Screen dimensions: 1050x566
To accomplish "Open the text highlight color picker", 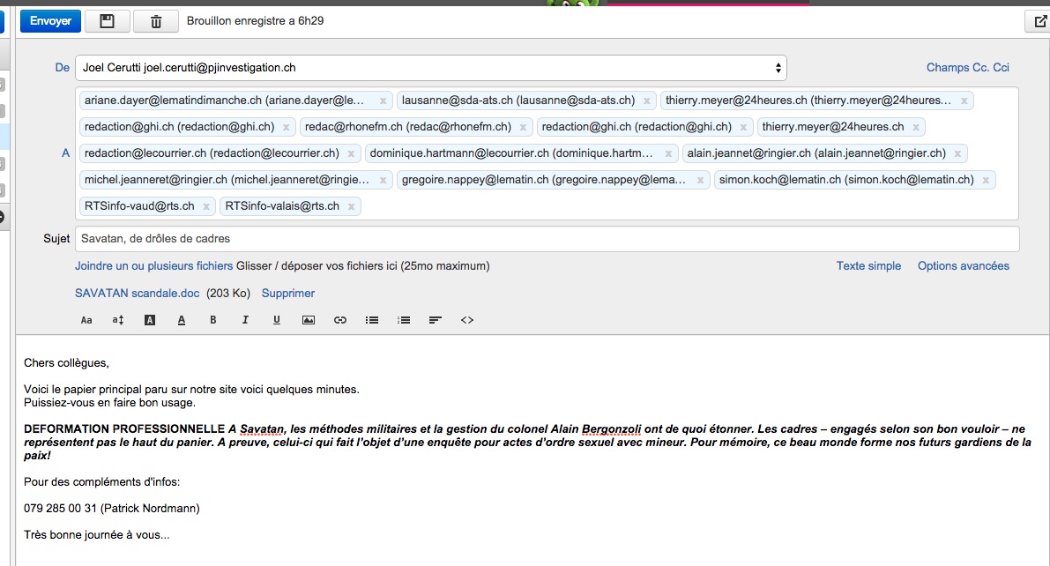I will click(x=150, y=320).
